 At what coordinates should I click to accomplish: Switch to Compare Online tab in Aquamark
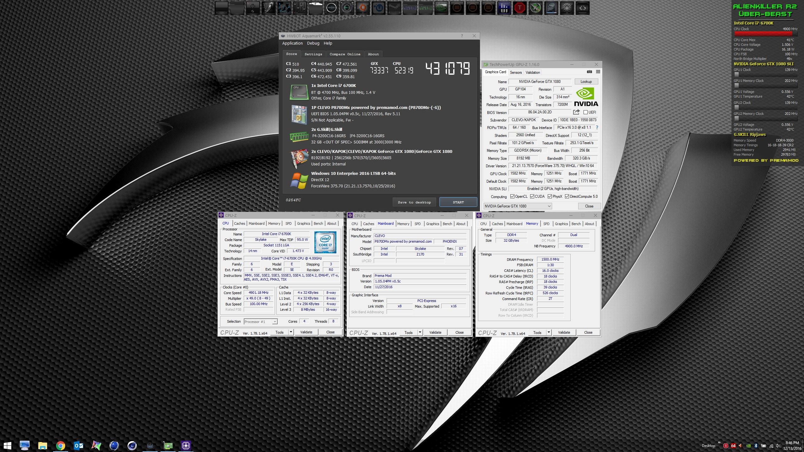pyautogui.click(x=345, y=54)
